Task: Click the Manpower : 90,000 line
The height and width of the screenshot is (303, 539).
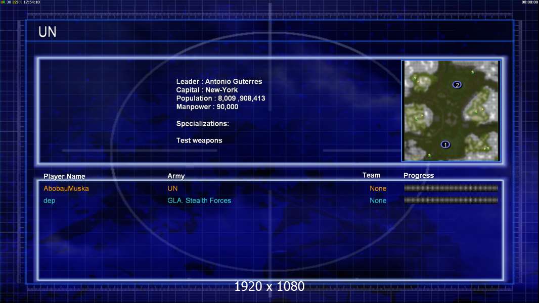Action: (207, 107)
